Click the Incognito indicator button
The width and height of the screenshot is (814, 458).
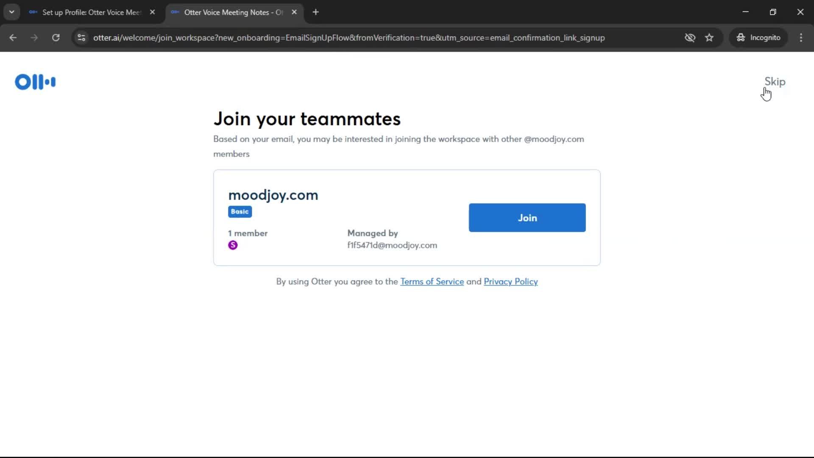(758, 38)
